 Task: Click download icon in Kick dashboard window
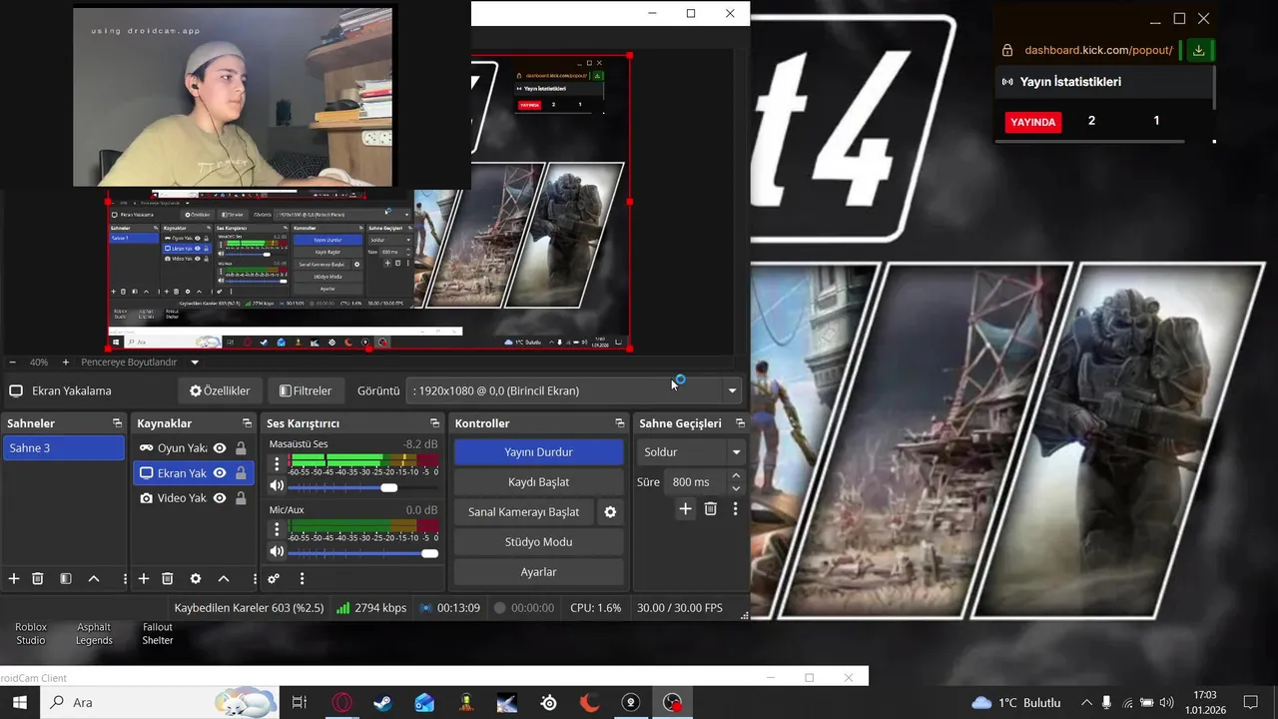[1199, 50]
